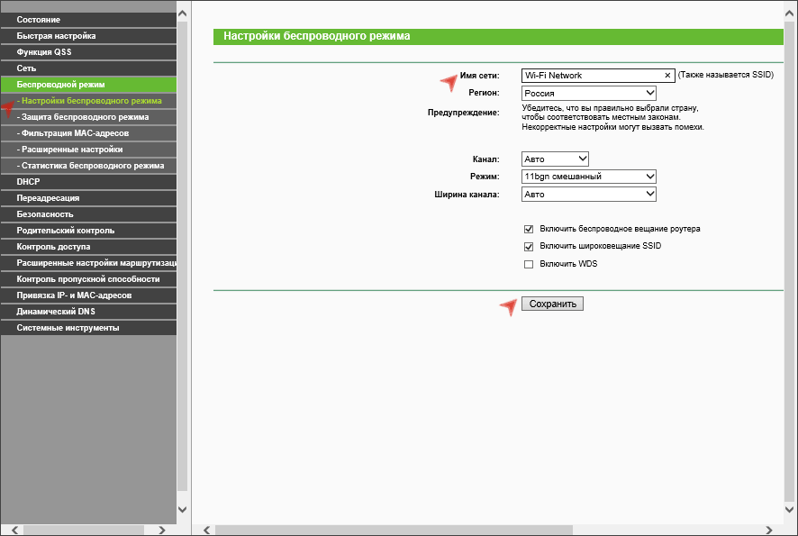This screenshot has width=798, height=536.
Task: Click the 'Имя сети' text field
Action: pos(592,76)
